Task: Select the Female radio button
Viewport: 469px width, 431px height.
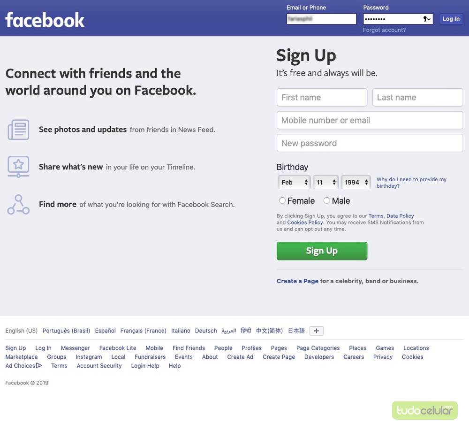Action: pyautogui.click(x=282, y=200)
